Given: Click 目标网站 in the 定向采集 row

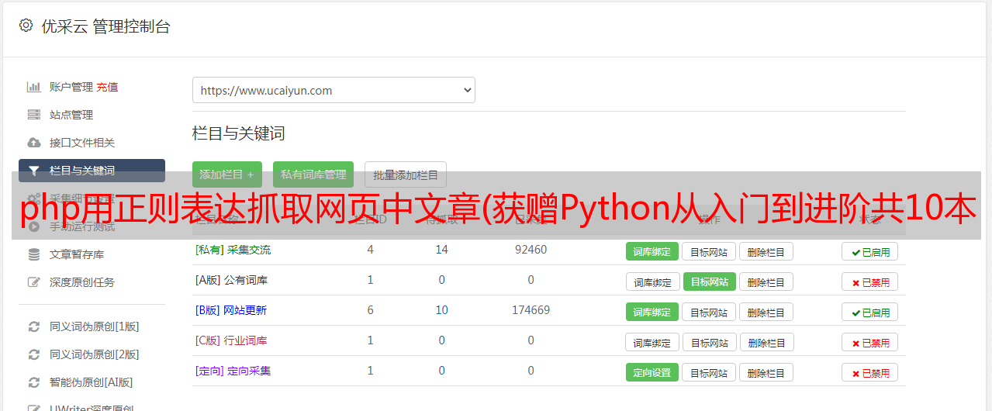Looking at the screenshot, I should [709, 372].
